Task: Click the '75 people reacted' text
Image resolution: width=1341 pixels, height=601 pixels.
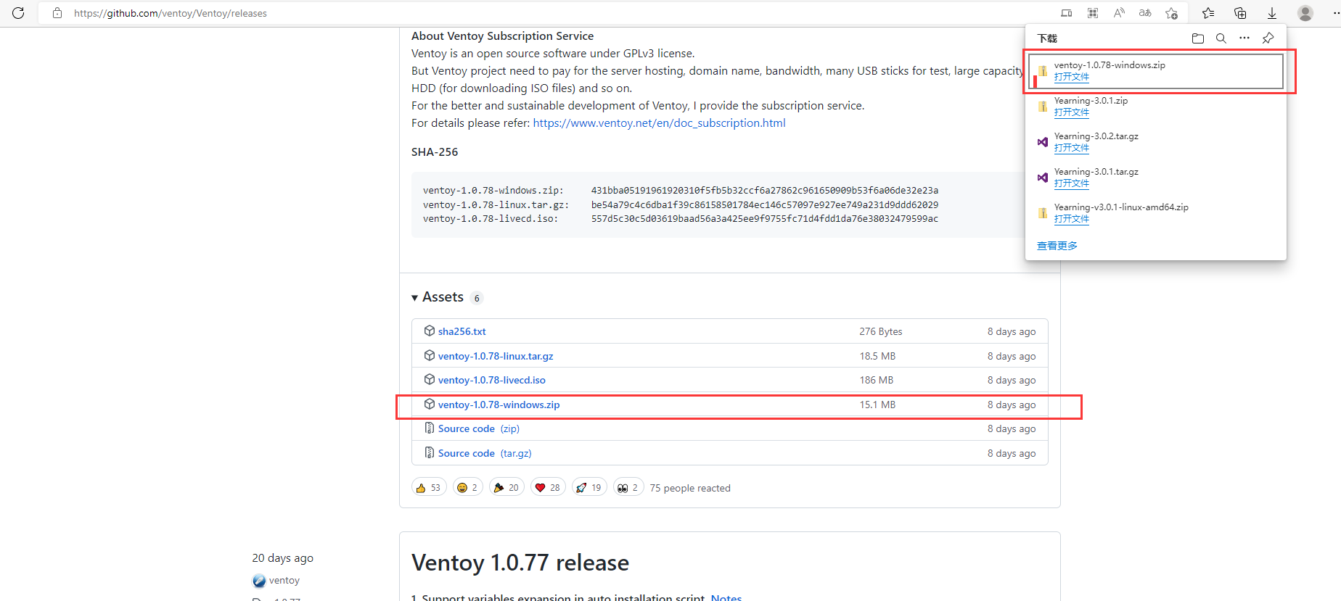Action: click(690, 488)
